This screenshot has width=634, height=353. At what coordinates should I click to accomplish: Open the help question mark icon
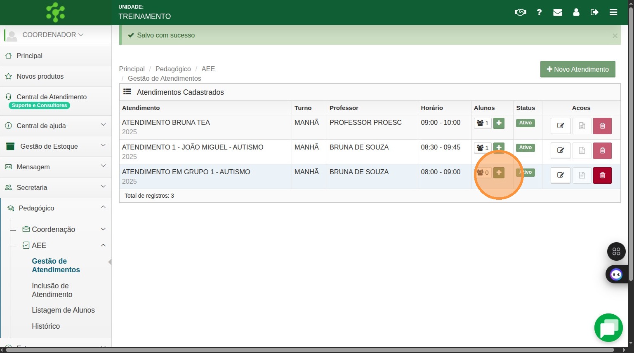[539, 12]
